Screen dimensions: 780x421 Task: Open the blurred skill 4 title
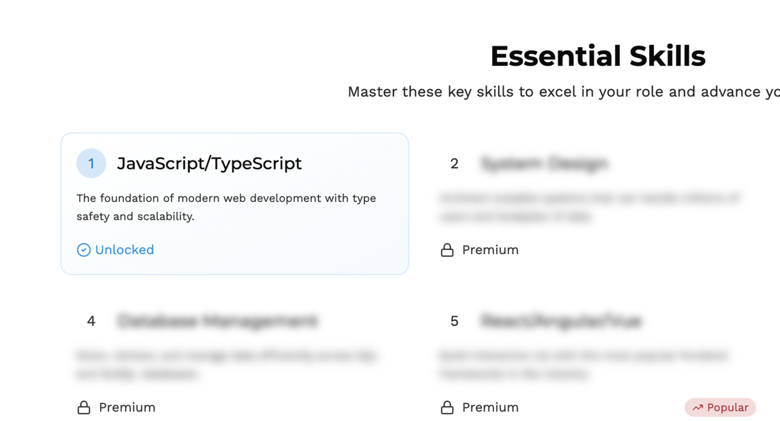pyautogui.click(x=217, y=321)
